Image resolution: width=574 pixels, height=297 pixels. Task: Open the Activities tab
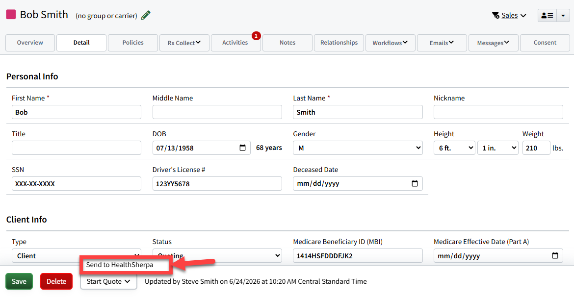tap(236, 43)
